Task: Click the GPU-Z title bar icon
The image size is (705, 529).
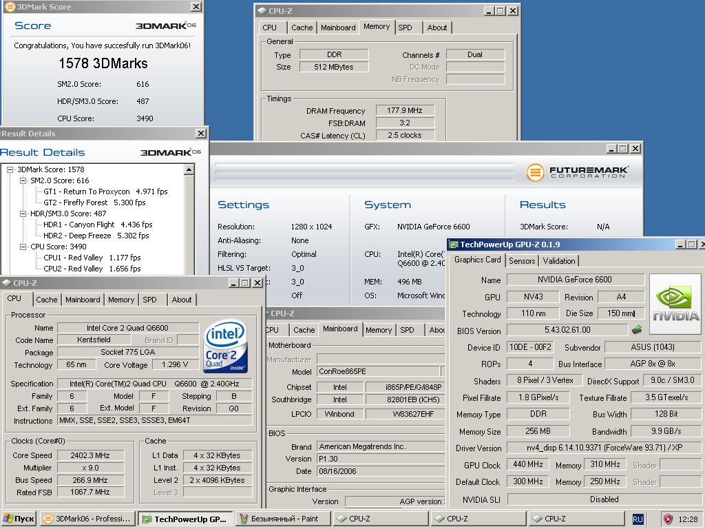Action: [x=454, y=245]
